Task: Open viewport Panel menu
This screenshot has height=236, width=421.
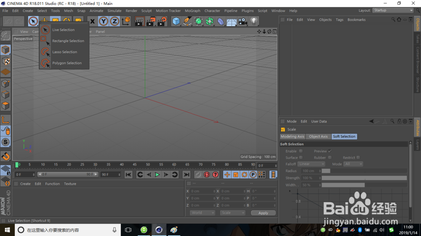Action: click(x=100, y=31)
